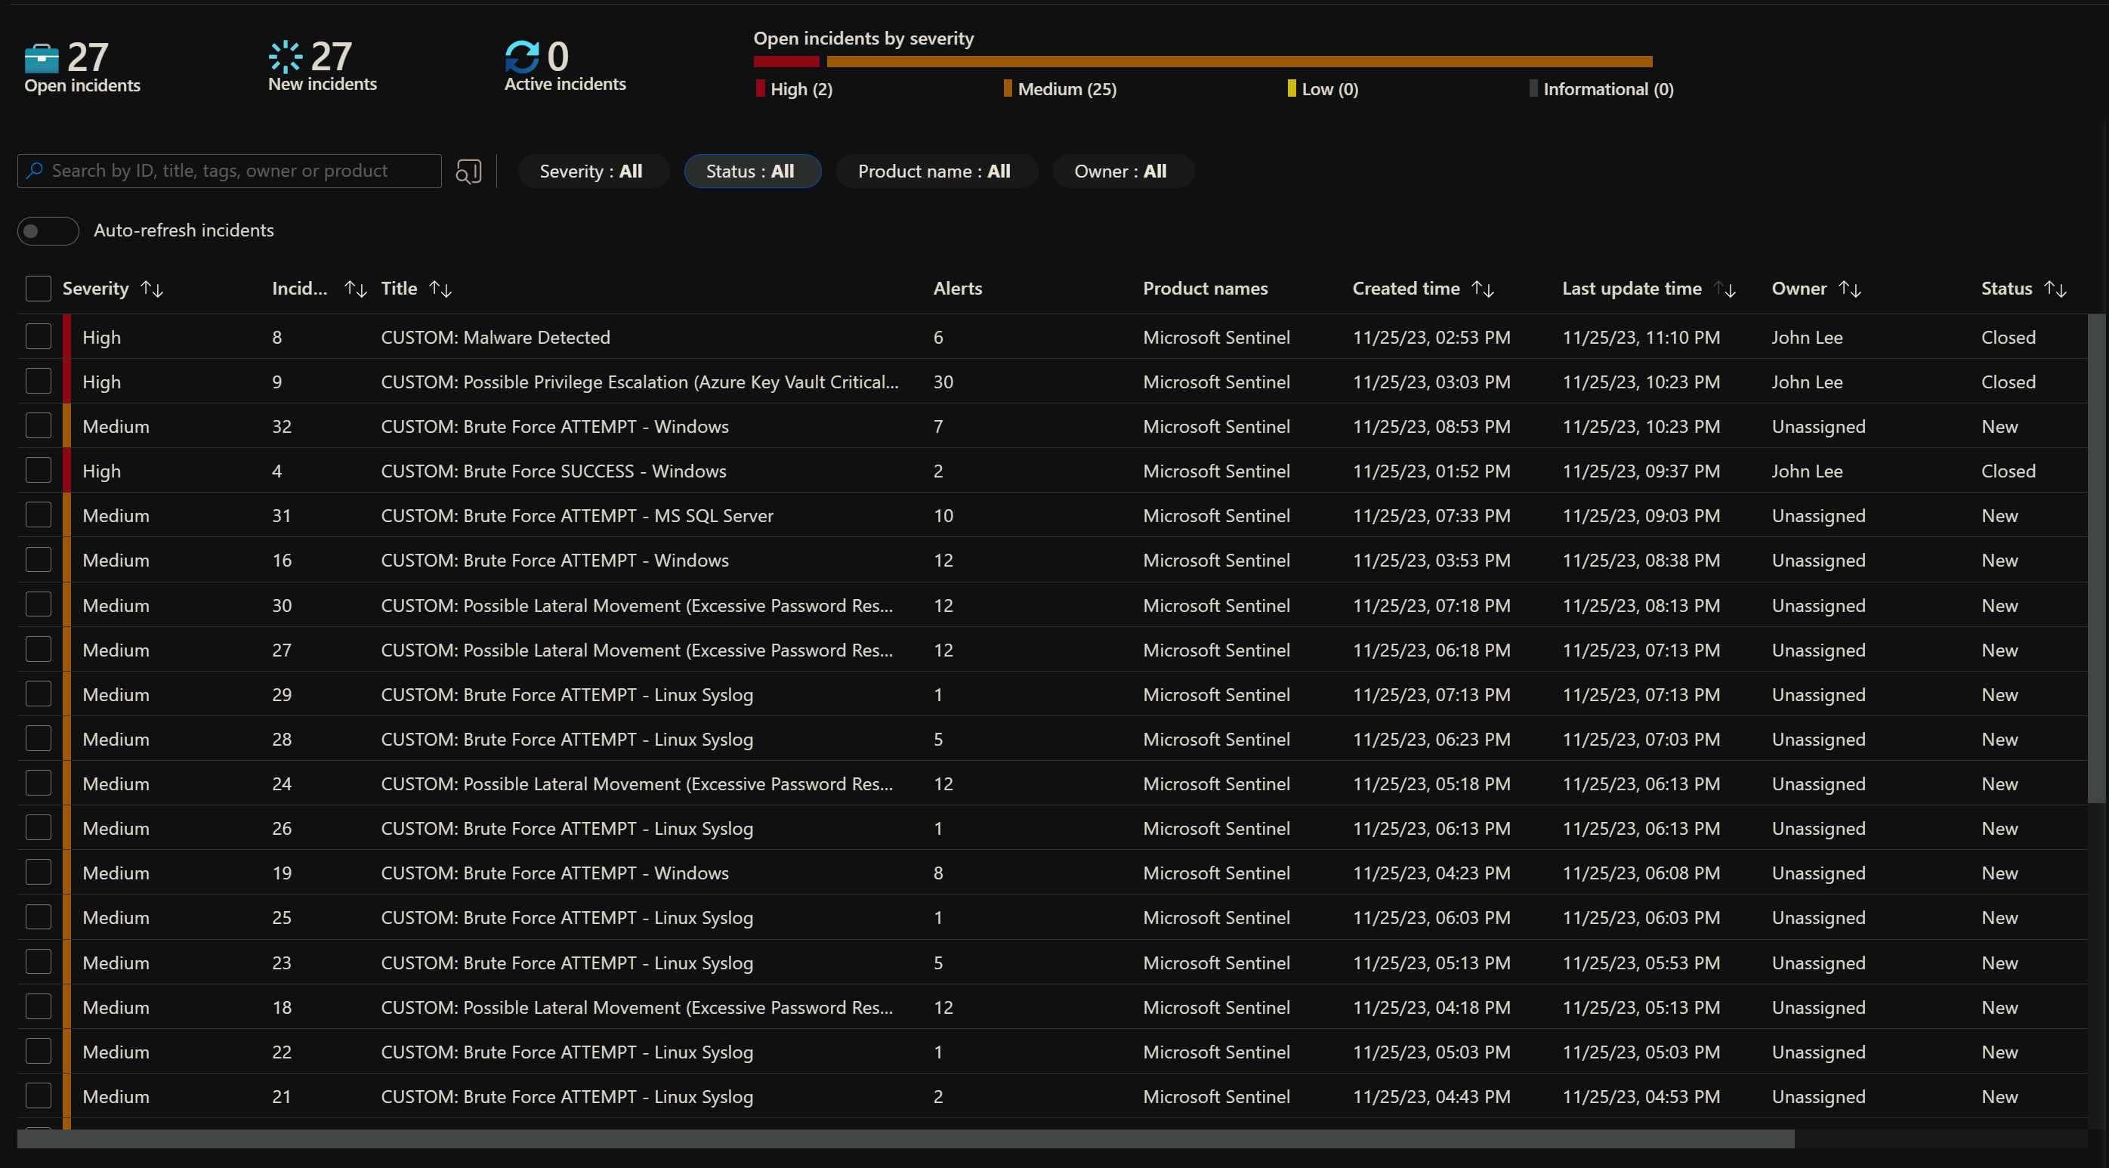Tick checkbox for incident 31 row
2109x1168 pixels.
coord(39,515)
